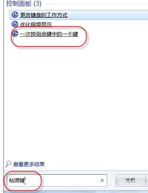The image size is (148, 193).
Task: Click the 关机 shutdown button
Action: (130, 180)
